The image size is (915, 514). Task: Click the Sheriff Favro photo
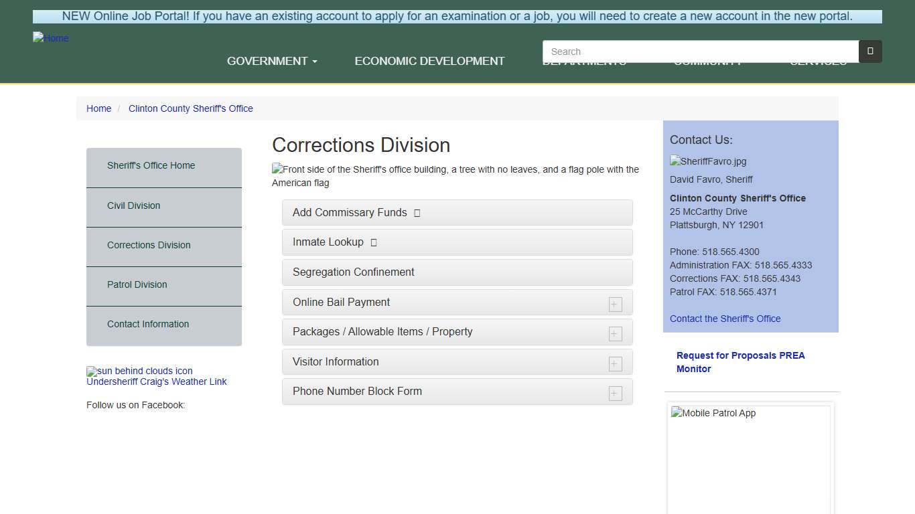coord(708,161)
